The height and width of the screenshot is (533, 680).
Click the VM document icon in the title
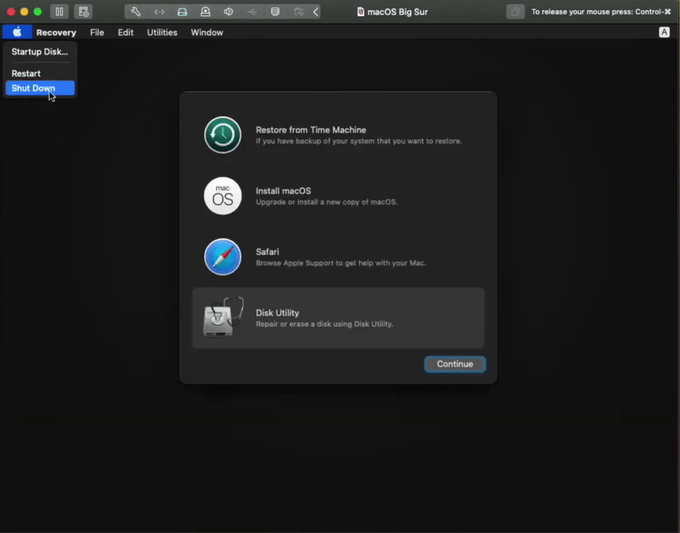tap(361, 12)
